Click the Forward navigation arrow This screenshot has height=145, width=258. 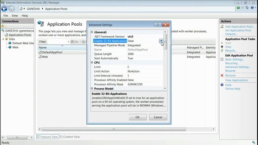[12, 9]
